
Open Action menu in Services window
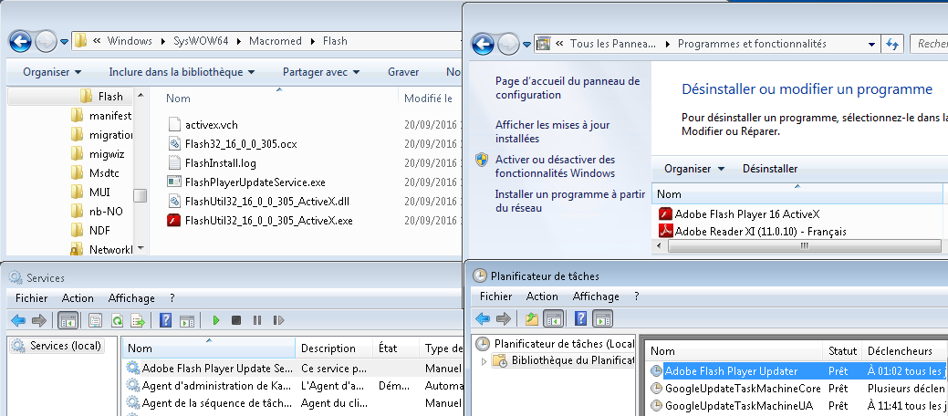[78, 298]
